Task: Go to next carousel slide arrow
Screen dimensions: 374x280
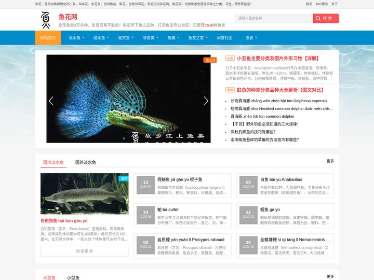Action: point(206,101)
